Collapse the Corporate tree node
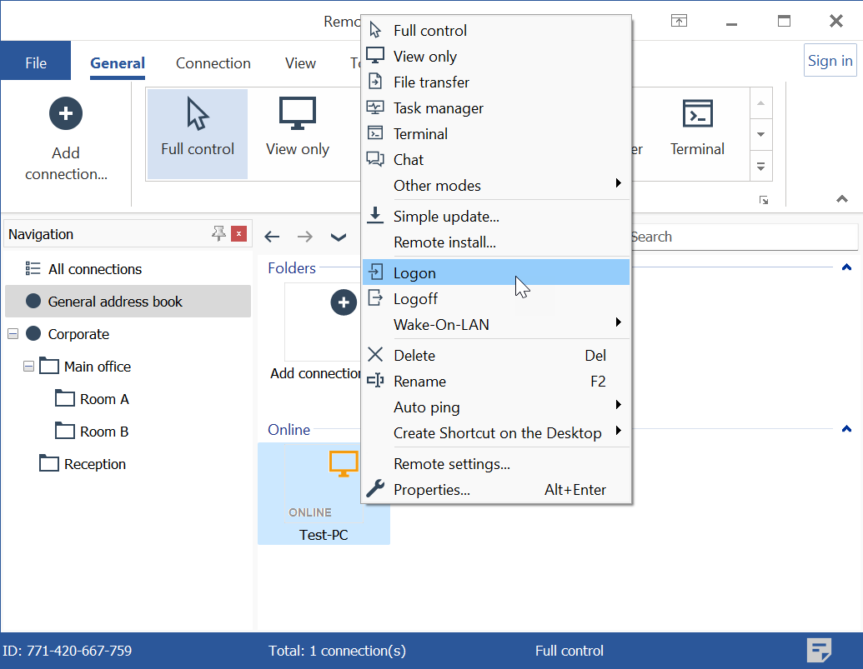Screen dimensions: 863x669 (13, 334)
